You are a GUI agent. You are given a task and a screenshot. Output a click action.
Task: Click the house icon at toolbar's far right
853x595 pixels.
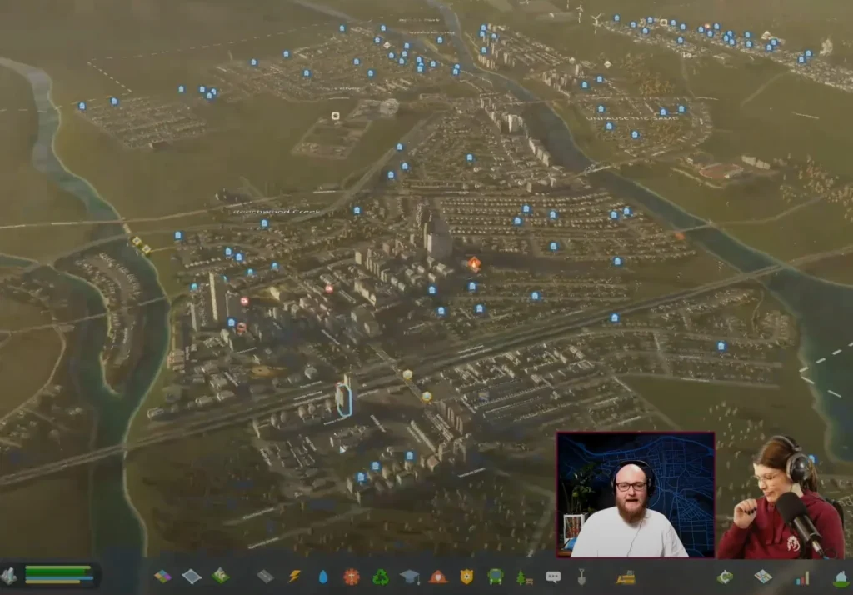(841, 577)
